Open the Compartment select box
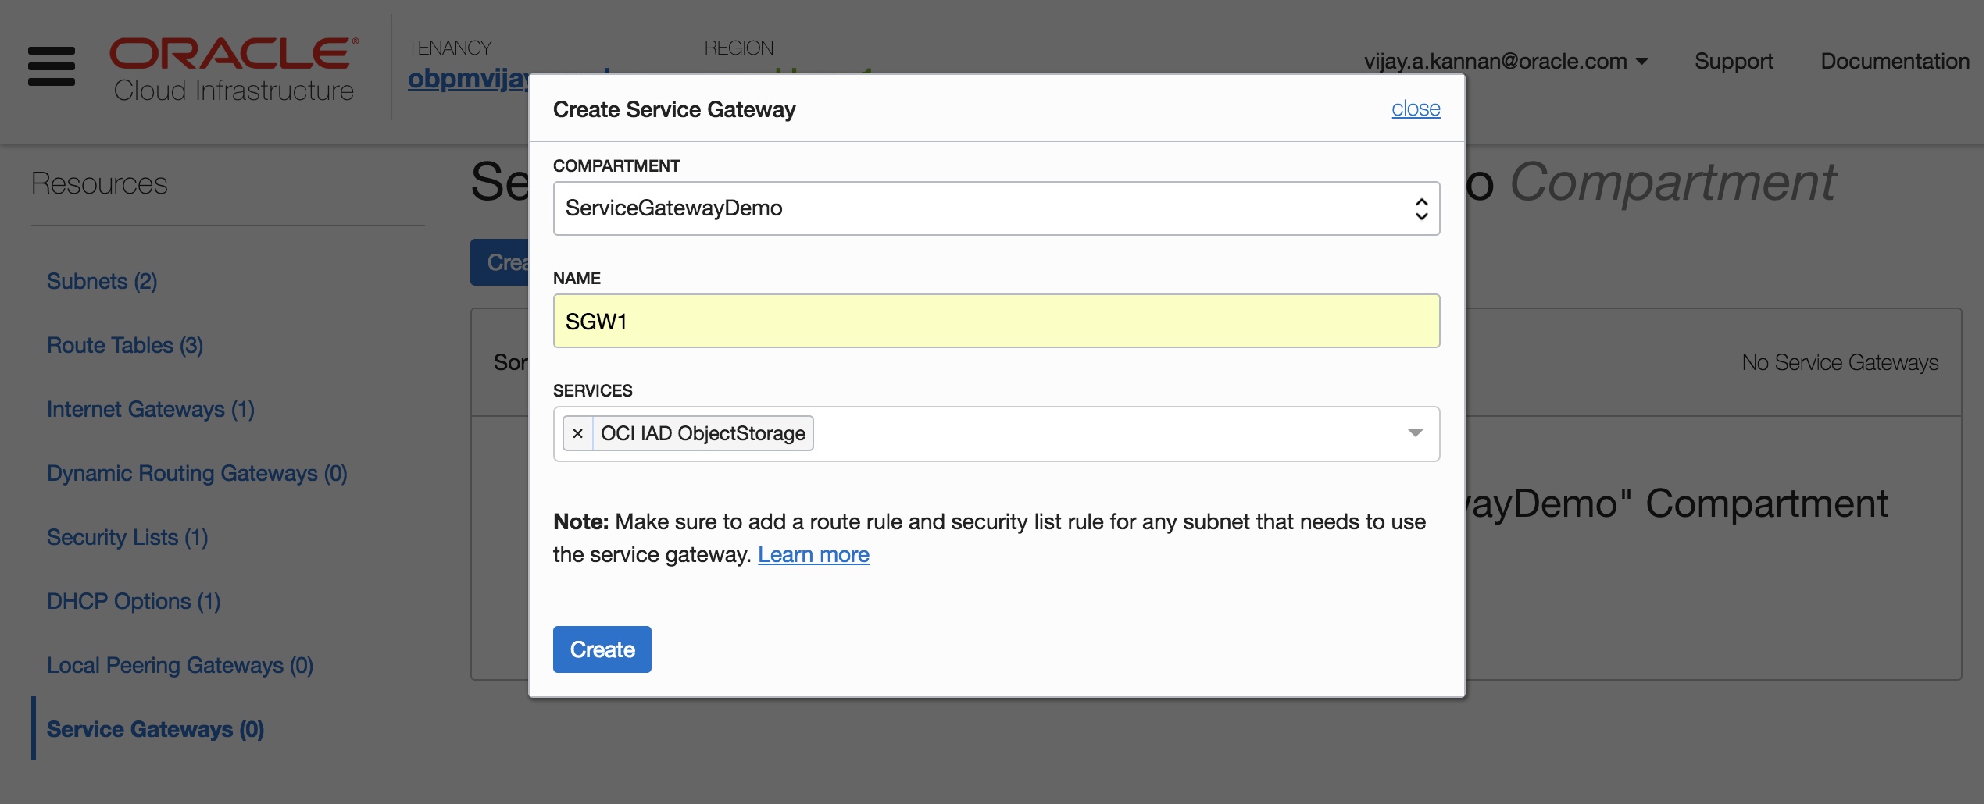The height and width of the screenshot is (804, 1986). pyautogui.click(x=995, y=208)
